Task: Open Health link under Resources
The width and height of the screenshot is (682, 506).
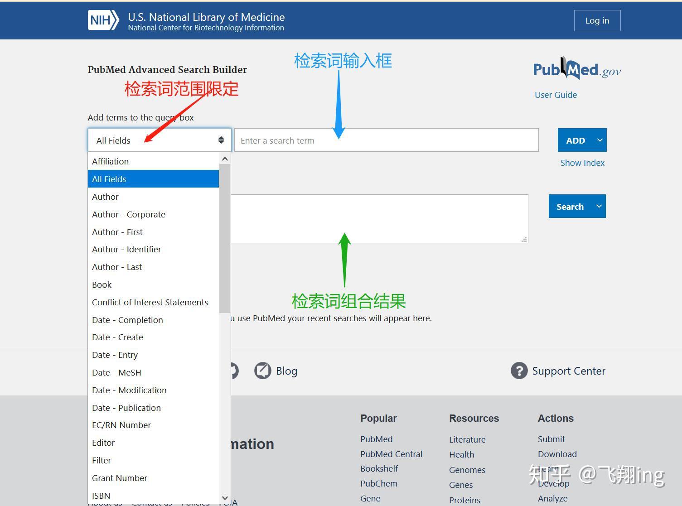Action: tap(462, 454)
